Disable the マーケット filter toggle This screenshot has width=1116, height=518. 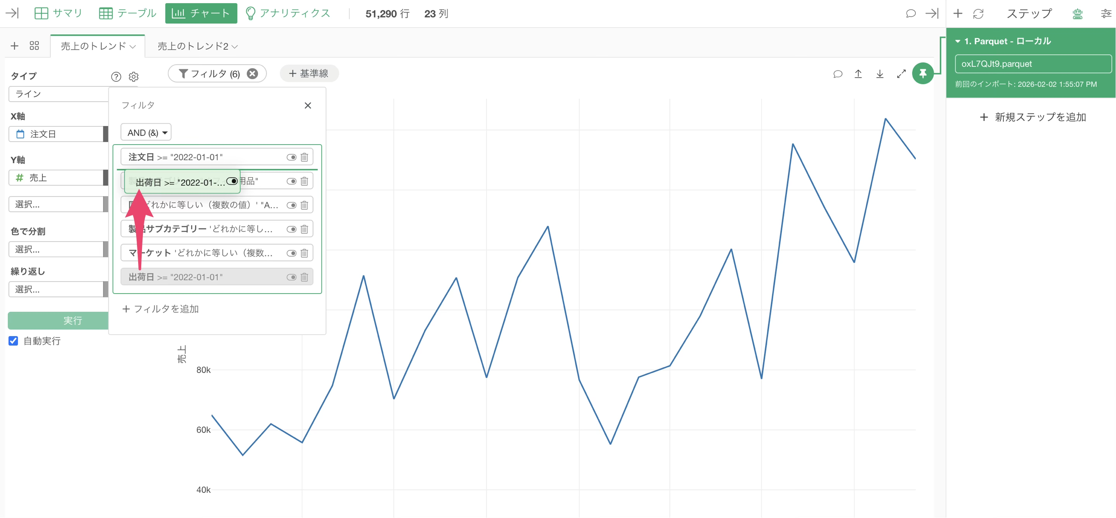click(291, 253)
